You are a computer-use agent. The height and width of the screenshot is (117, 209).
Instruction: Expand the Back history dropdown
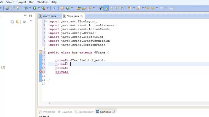[x=157, y=8]
